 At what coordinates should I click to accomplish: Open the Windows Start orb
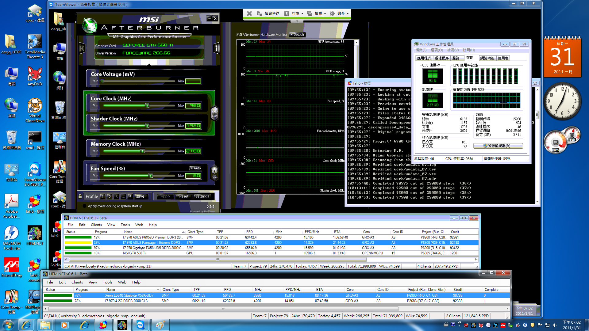coord(8,325)
